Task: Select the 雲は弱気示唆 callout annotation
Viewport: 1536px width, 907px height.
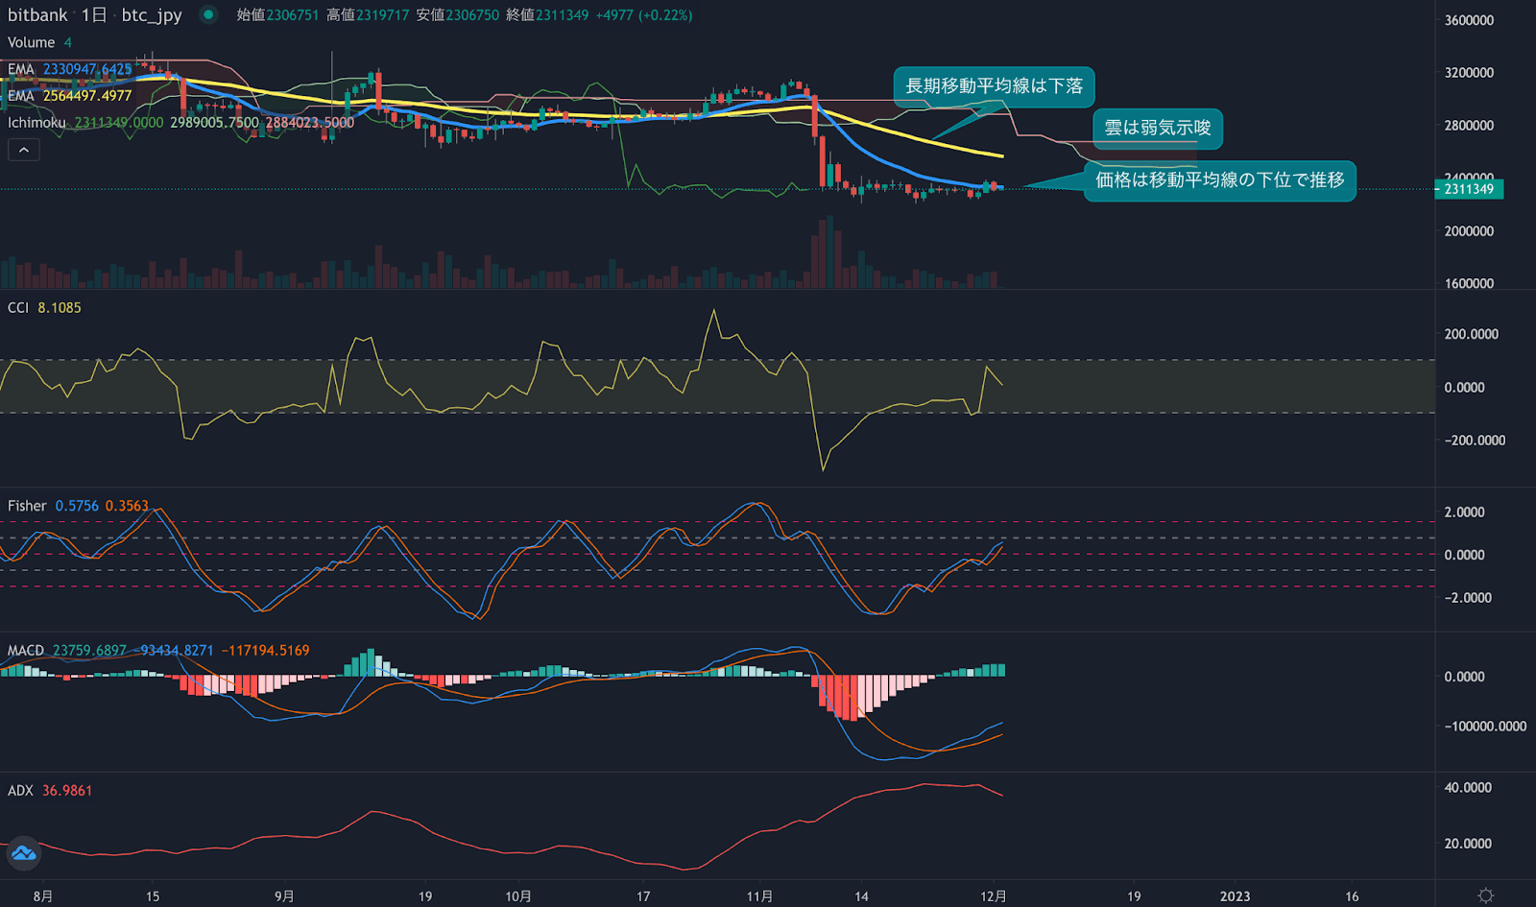Action: click(1157, 129)
